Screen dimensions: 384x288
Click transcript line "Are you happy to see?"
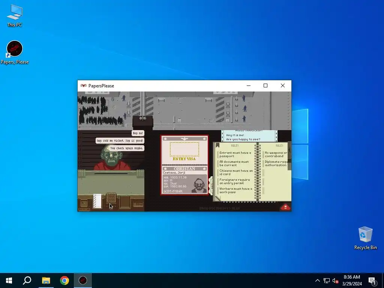243,139
